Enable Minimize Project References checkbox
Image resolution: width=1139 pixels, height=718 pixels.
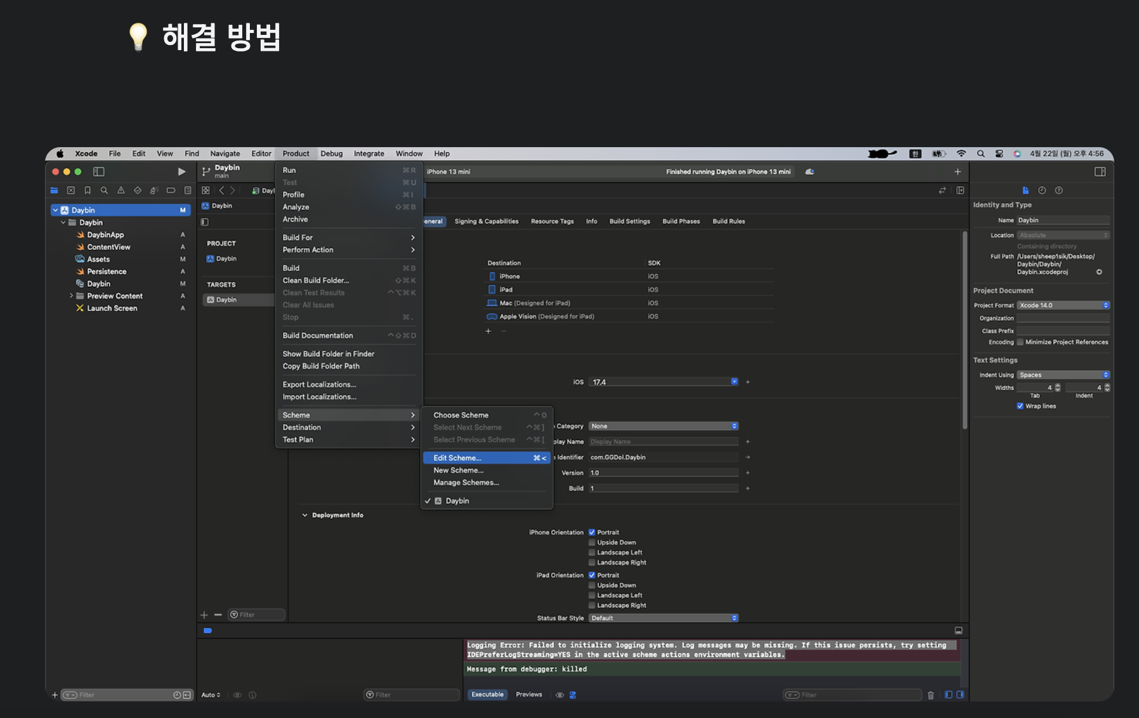click(x=1020, y=342)
